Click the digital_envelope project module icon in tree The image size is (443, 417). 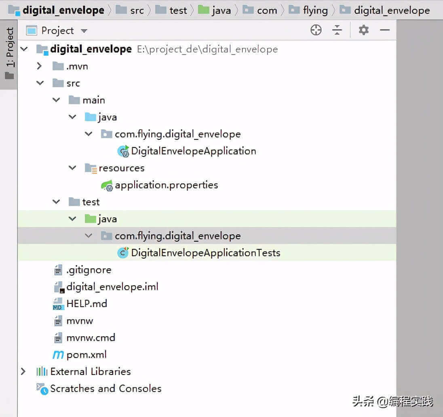42,50
